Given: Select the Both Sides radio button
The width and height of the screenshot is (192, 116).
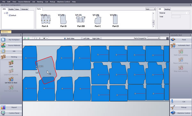Looking at the screenshot, I should (x=65, y=38).
